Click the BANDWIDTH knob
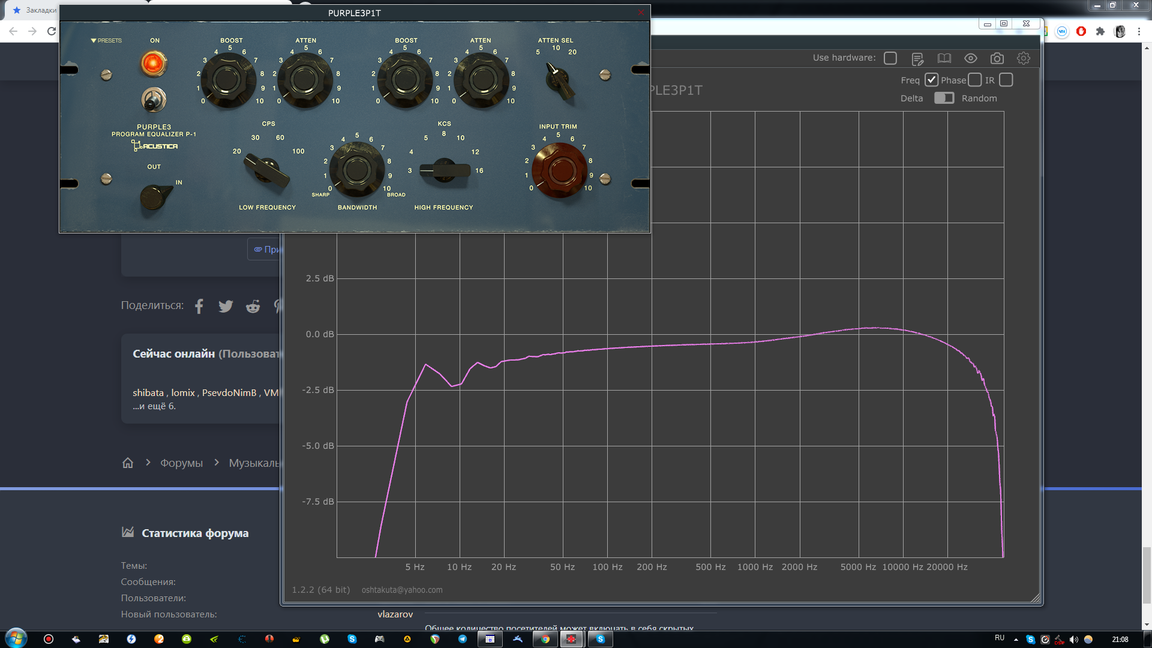Screen dimensions: 1152x648 [x=356, y=169]
